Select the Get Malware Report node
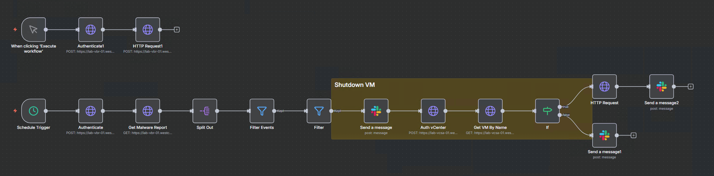The image size is (714, 176). coord(148,111)
